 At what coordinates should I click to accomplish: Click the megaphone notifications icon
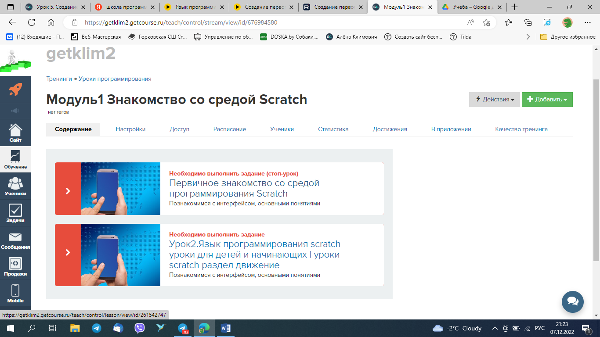click(x=15, y=111)
